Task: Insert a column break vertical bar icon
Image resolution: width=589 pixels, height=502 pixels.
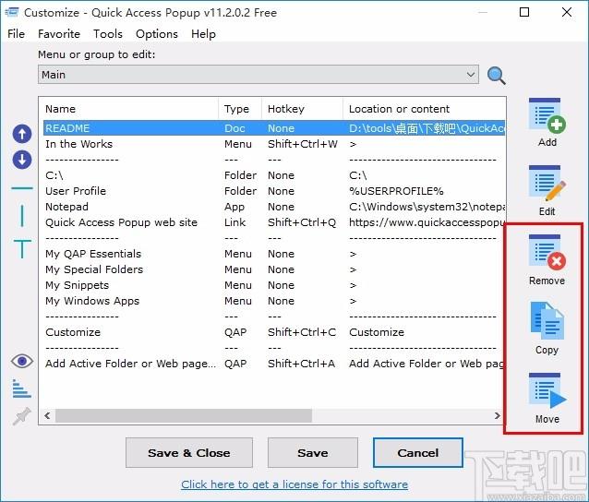Action: coord(22,216)
